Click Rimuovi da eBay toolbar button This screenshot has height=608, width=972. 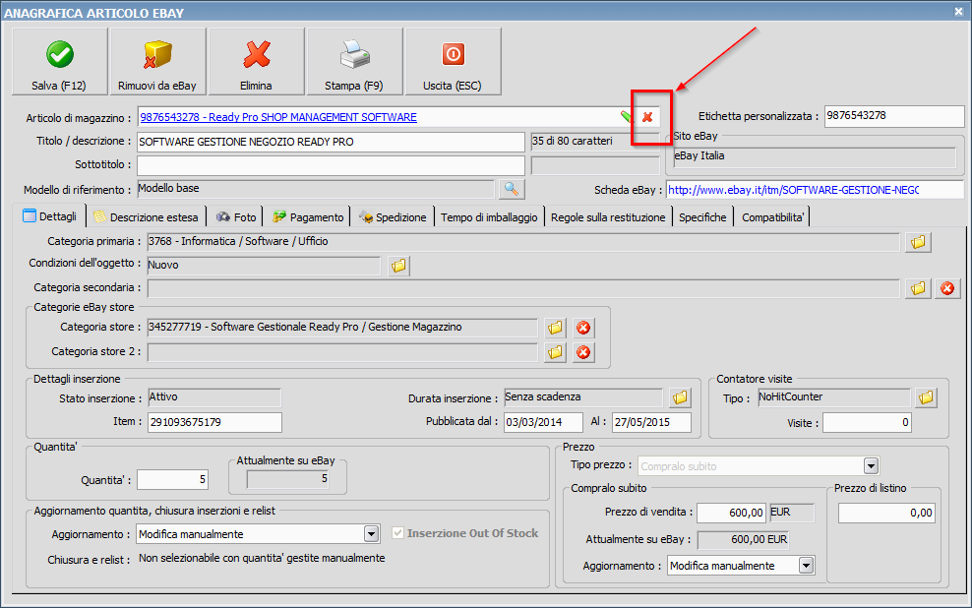point(157,61)
